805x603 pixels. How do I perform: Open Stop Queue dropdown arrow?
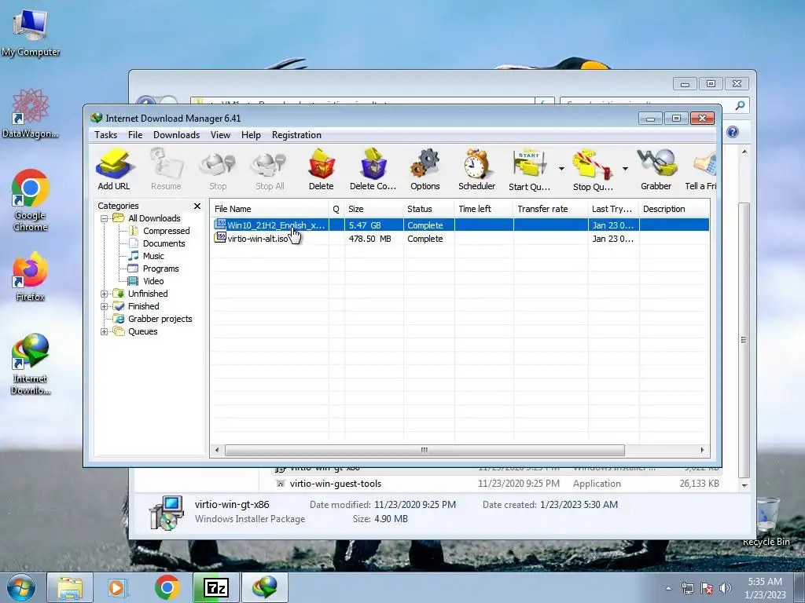(x=625, y=169)
